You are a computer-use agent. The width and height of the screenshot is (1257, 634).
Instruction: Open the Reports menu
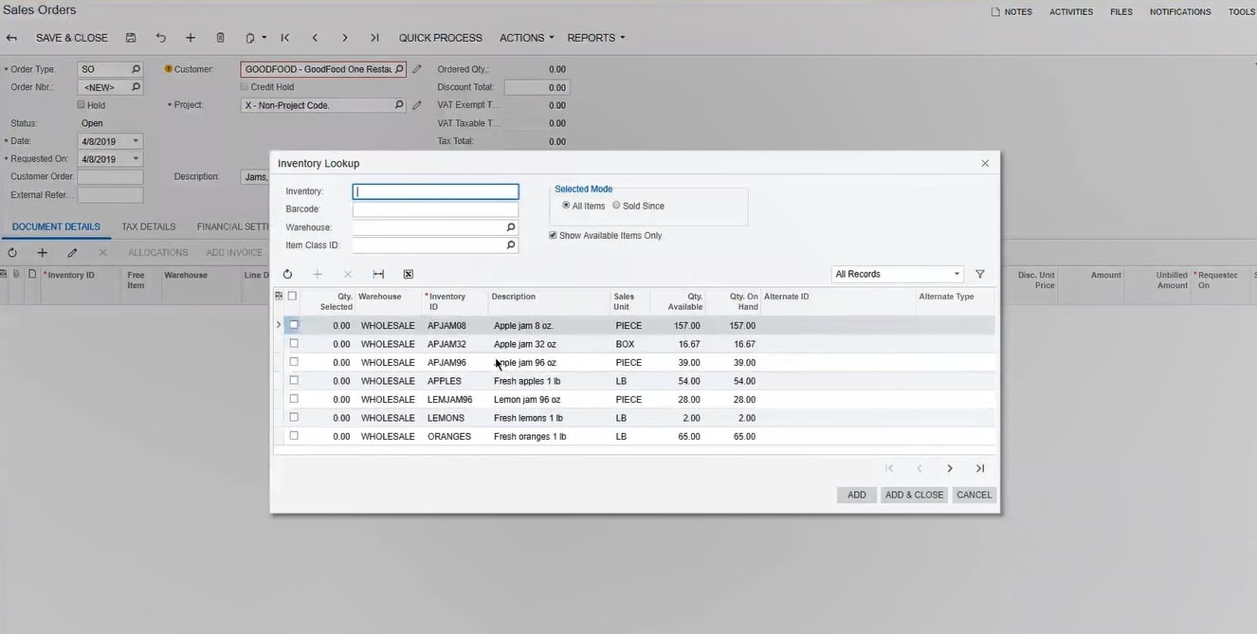tap(594, 38)
